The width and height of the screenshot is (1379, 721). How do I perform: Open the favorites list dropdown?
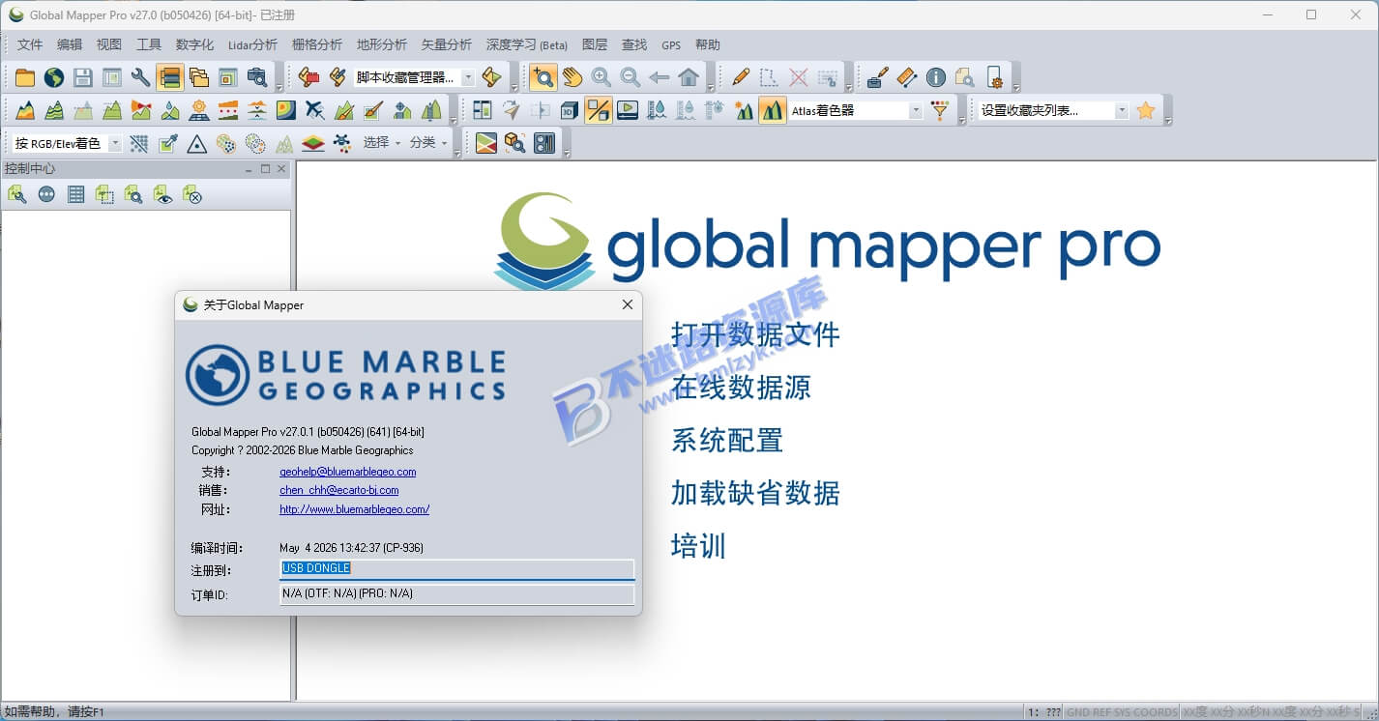click(x=1122, y=110)
